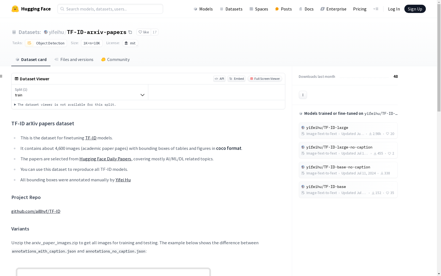Open the additional navigation menu icon
The height and width of the screenshot is (276, 441).
[x=376, y=9]
